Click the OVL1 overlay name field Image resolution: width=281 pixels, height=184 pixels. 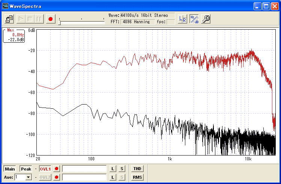click(x=84, y=169)
